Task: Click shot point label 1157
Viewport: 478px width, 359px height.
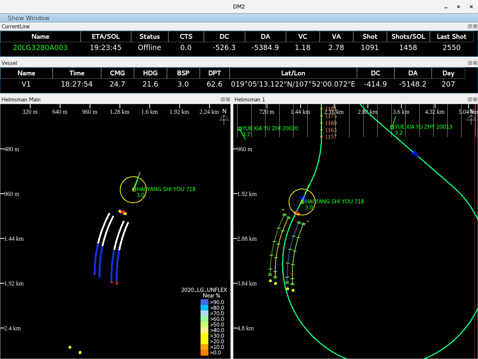Action: [x=330, y=137]
